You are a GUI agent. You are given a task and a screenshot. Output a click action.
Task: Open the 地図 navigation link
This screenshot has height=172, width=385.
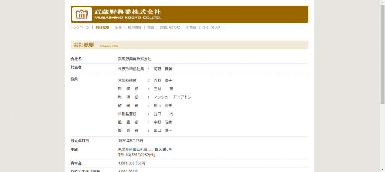pyautogui.click(x=151, y=27)
